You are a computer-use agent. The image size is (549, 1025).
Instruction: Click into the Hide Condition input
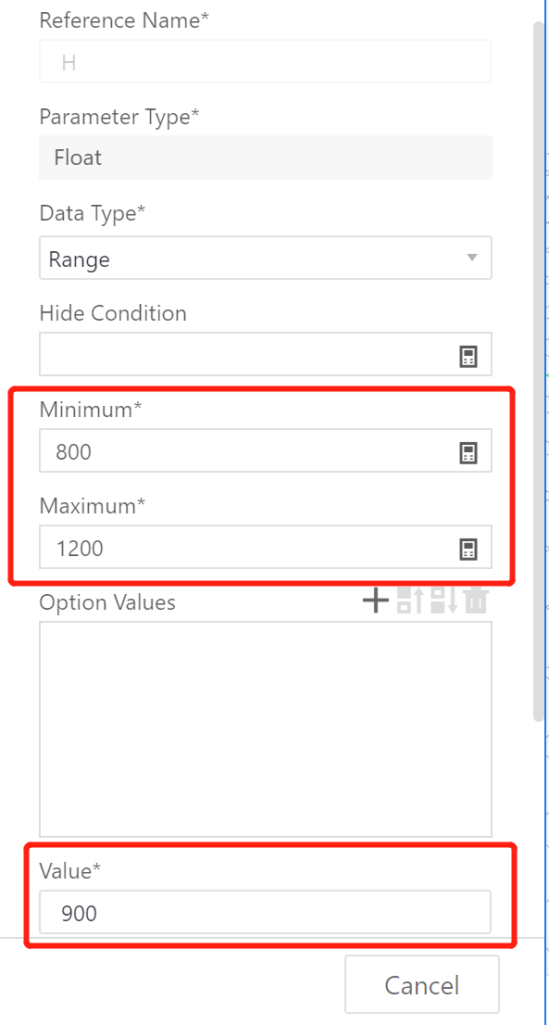[x=266, y=354]
